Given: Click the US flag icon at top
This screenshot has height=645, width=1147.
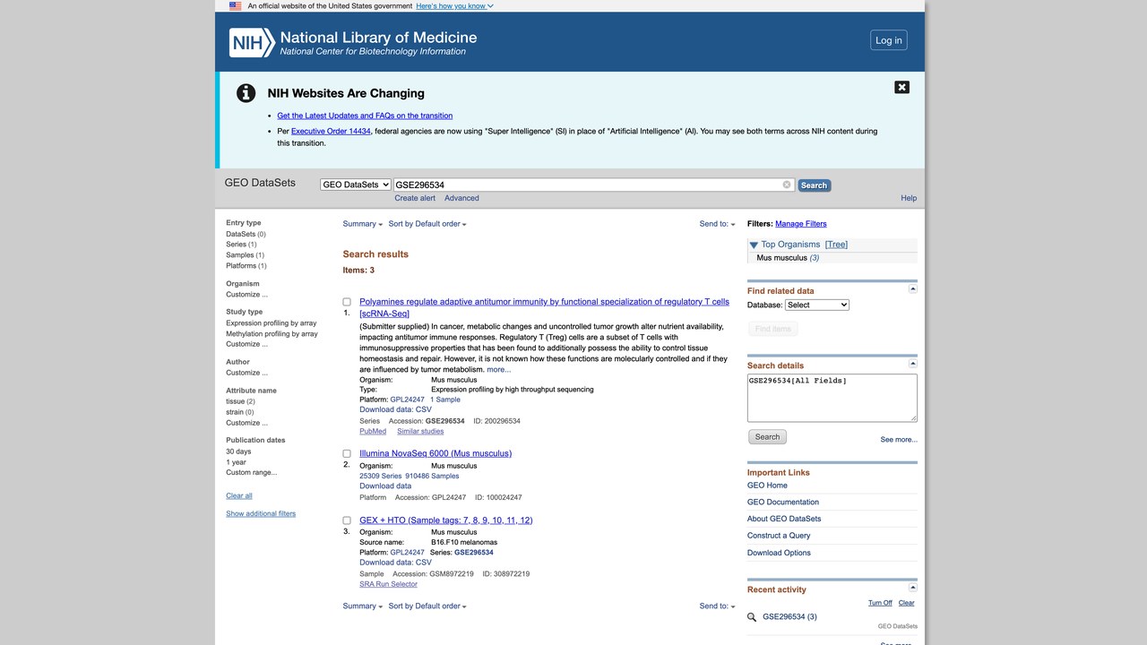Looking at the screenshot, I should click(x=235, y=5).
